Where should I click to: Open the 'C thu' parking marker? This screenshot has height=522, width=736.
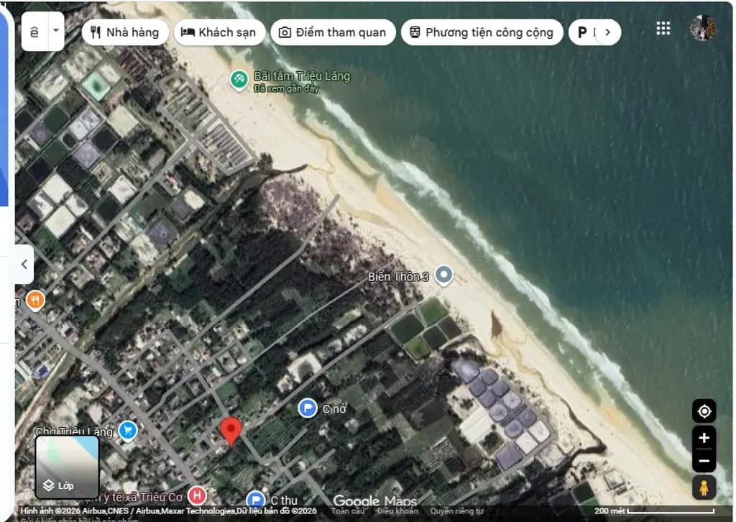(255, 500)
